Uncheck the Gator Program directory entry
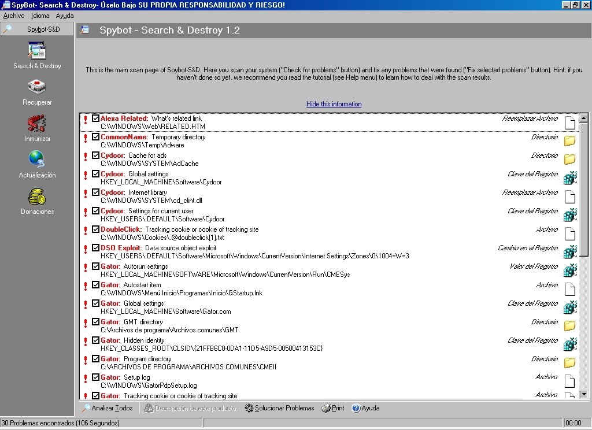Screen dimensions: 592x430 point(95,359)
